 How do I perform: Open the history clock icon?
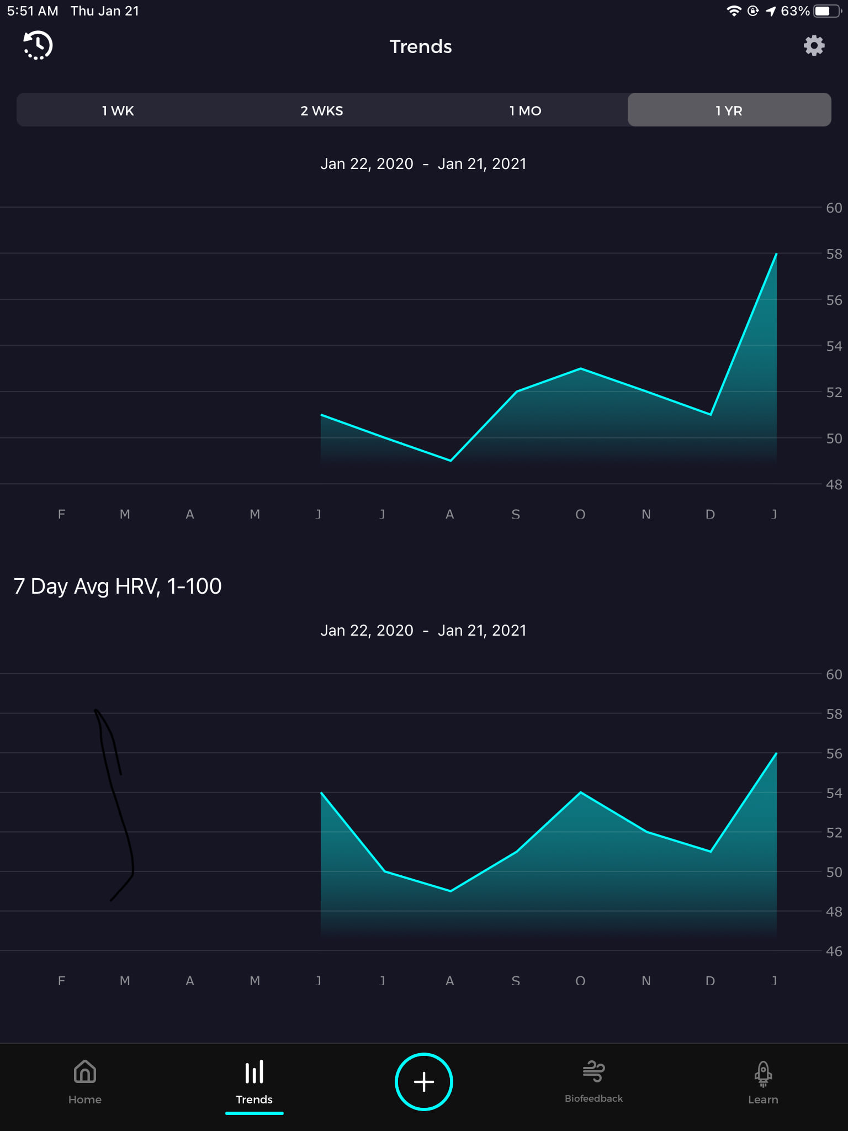38,45
